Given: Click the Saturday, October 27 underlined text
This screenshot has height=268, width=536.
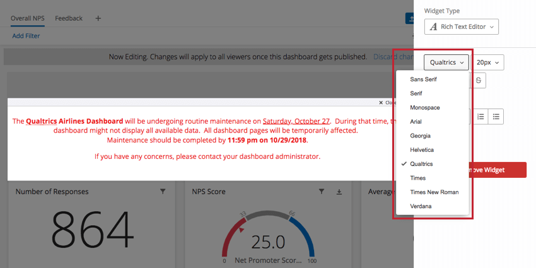Looking at the screenshot, I should pyautogui.click(x=296, y=121).
